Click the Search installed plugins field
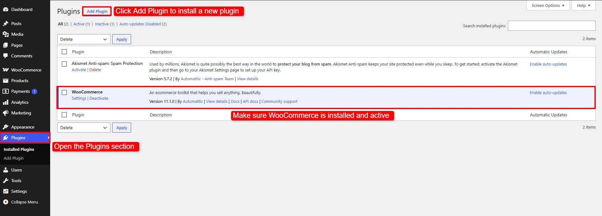The width and height of the screenshot is (602, 216). [552, 26]
